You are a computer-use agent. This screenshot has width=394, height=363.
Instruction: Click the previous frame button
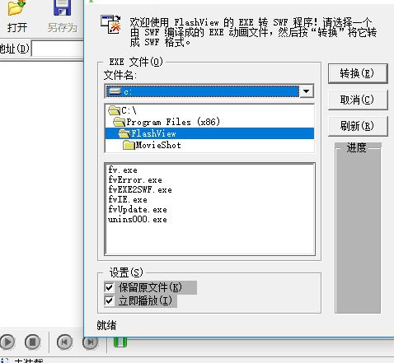tap(64, 342)
